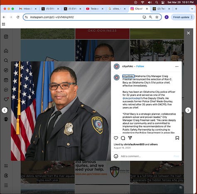Click Finish update button

[181, 17]
